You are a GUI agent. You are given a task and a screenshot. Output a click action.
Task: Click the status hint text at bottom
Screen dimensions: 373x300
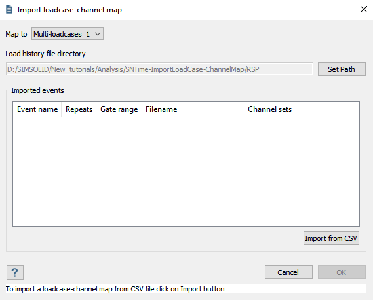coord(115,289)
